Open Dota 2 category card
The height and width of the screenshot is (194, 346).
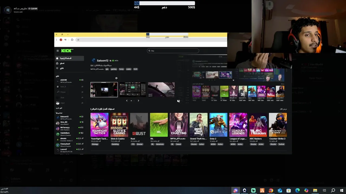coord(218,125)
